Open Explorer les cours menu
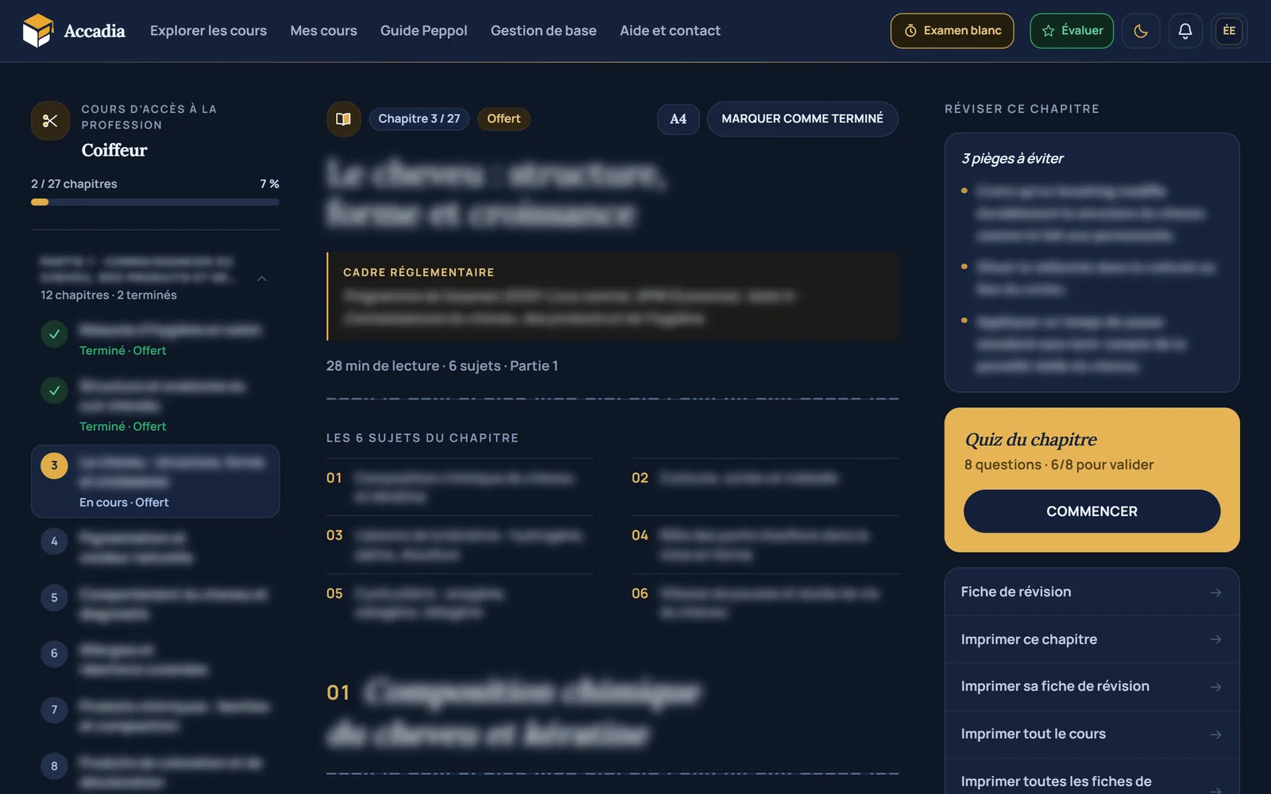 pos(208,30)
